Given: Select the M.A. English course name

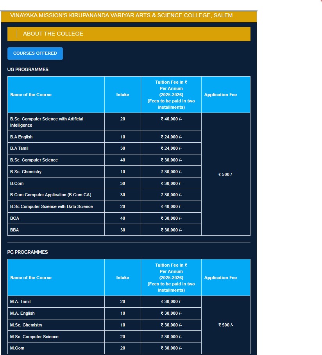Looking at the screenshot, I should (x=22, y=313).
